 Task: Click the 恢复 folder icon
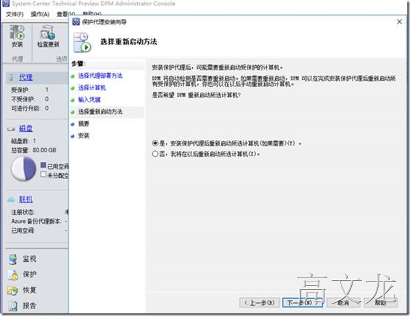tap(13, 291)
